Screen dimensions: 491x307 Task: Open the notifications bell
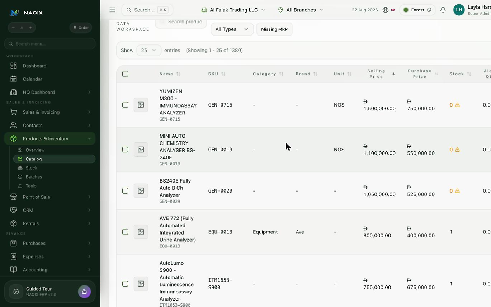tap(443, 10)
